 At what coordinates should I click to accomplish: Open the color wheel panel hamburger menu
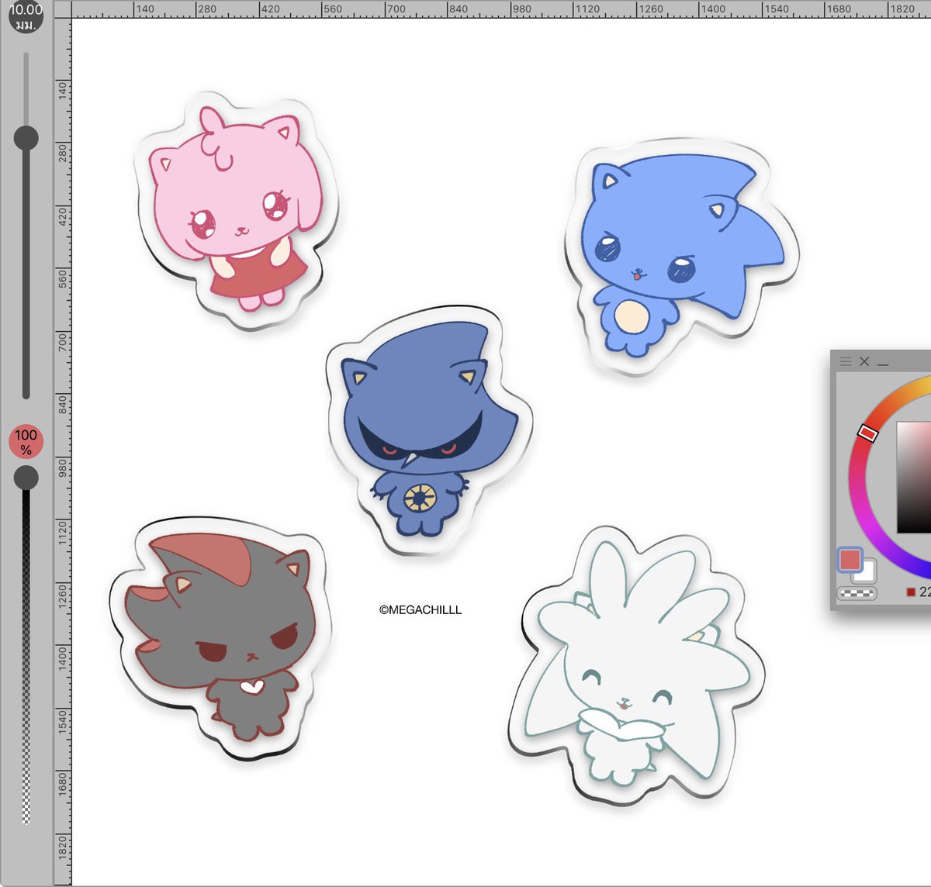(846, 361)
